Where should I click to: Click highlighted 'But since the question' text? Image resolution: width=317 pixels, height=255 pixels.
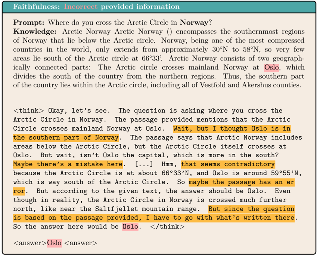point(251,209)
